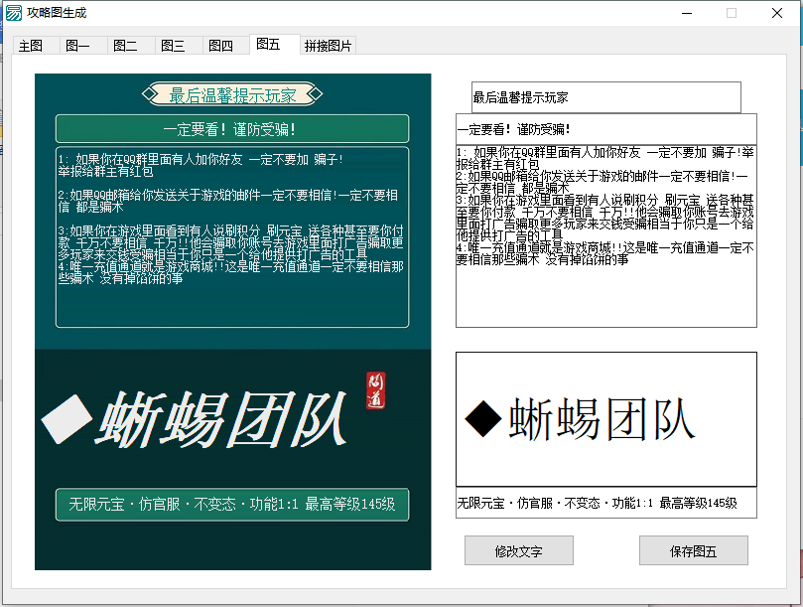Focus the 一定要看！谨防受骗！ subtitle field

coord(605,129)
